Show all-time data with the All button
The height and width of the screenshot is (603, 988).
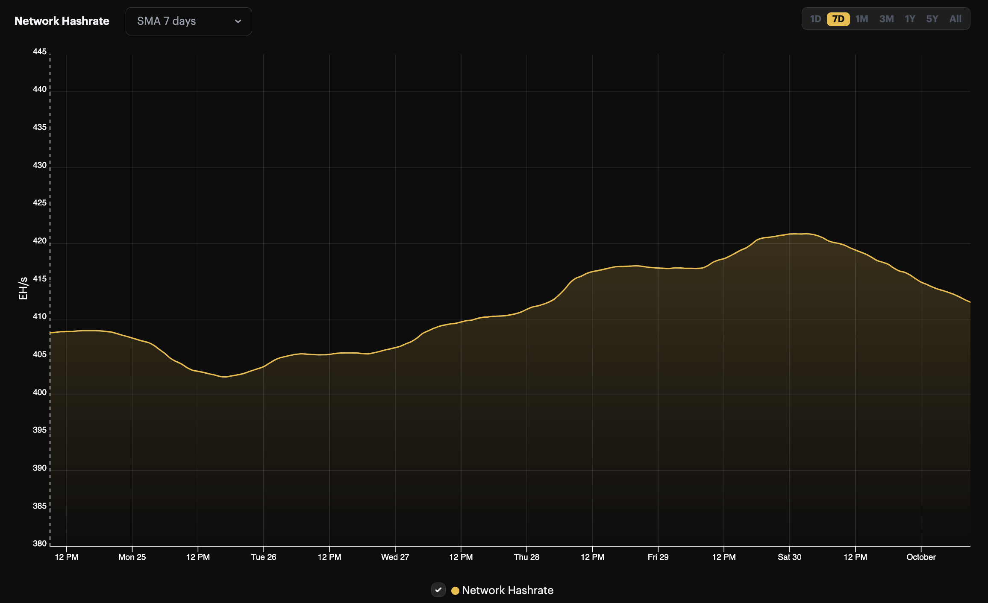[x=956, y=19]
